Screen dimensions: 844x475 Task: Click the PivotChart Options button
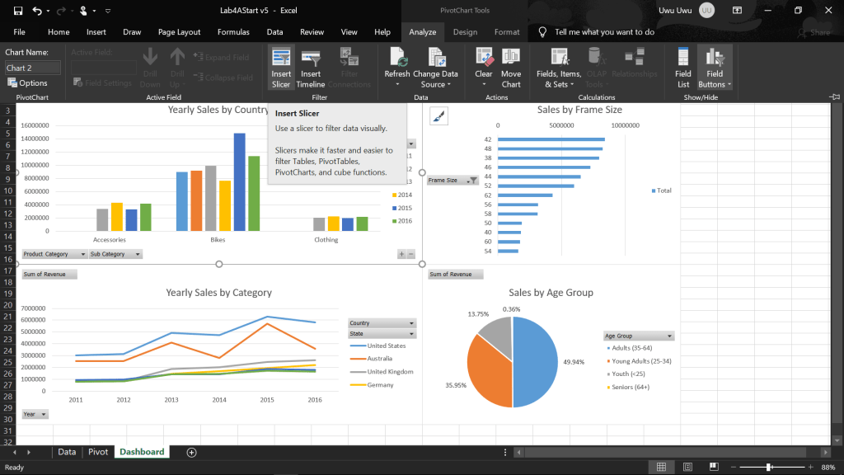(28, 82)
